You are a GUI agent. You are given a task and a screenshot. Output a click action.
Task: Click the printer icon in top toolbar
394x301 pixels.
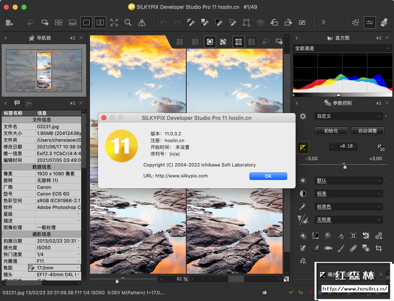383,22
